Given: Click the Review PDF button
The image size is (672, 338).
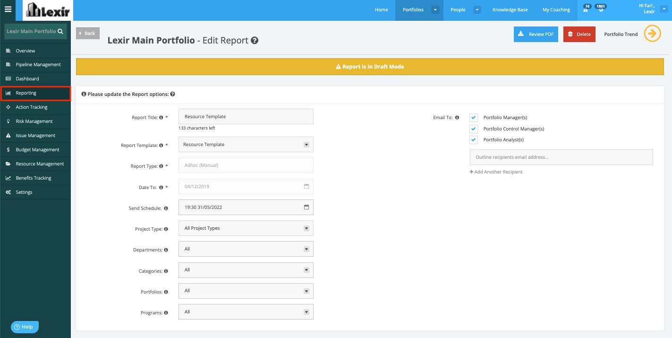Looking at the screenshot, I should [x=536, y=34].
